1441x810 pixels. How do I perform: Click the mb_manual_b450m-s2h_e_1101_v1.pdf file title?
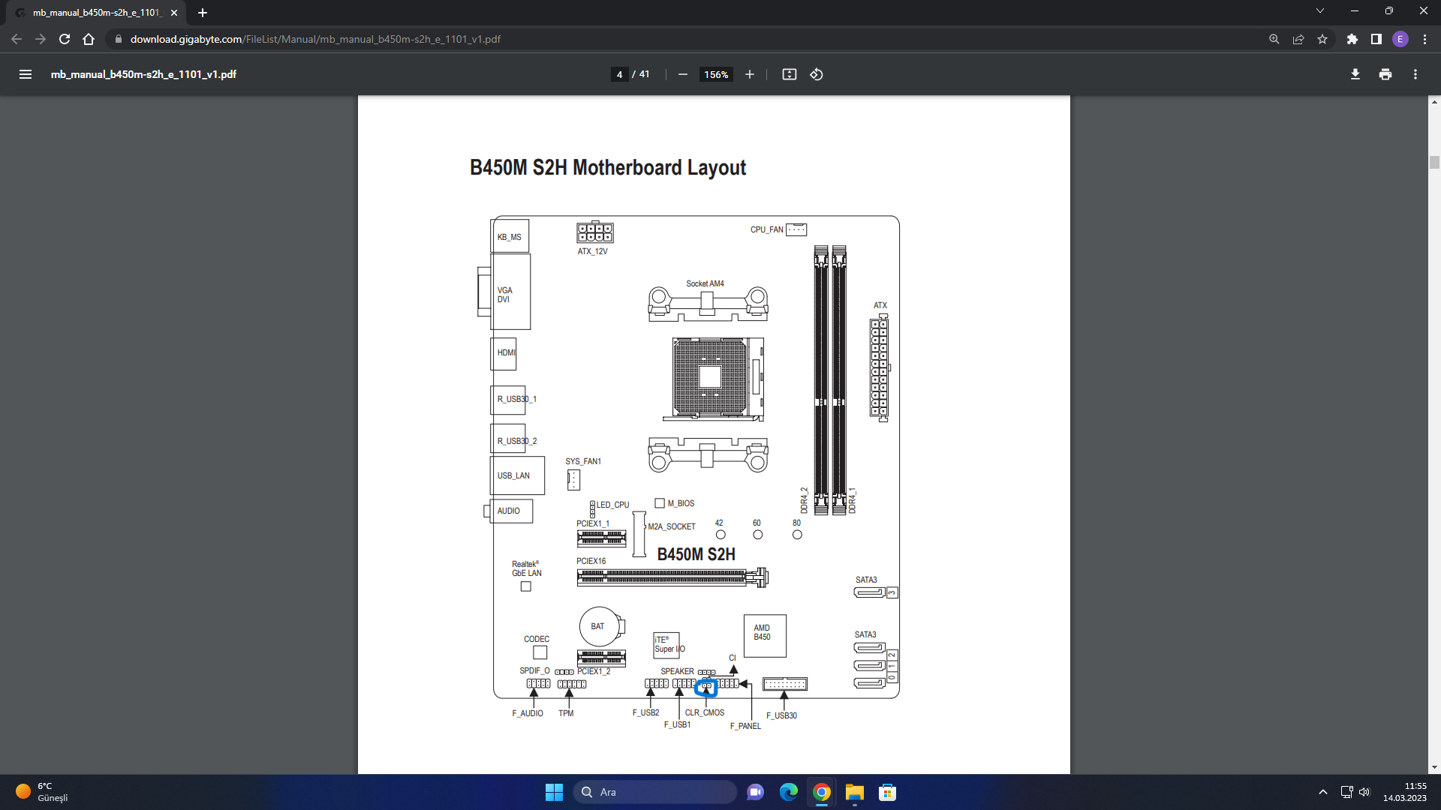point(143,74)
